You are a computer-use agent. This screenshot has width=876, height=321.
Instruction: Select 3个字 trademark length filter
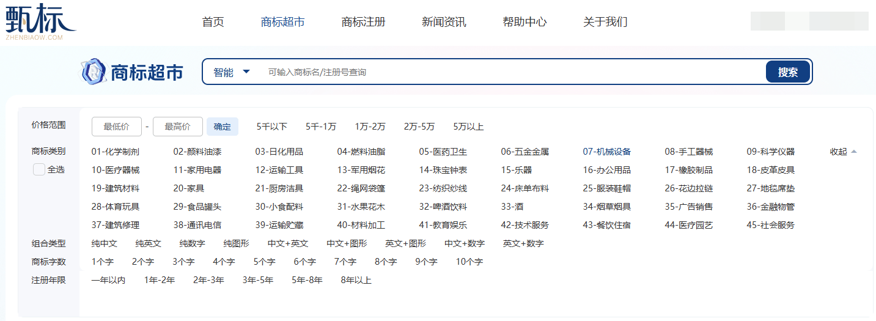[183, 262]
